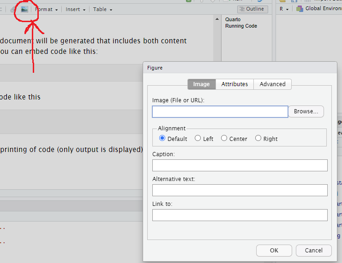Click the link icon in editor toolbar
The image size is (342, 263).
point(13,9)
